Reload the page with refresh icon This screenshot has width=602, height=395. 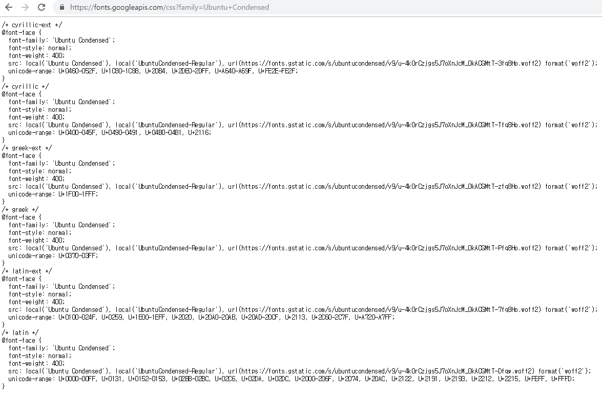coord(41,7)
